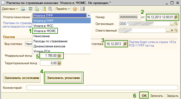This screenshot has width=181, height=99.
Task: Open the Перейти menu in the toolbar
Action: (x=63, y=9)
